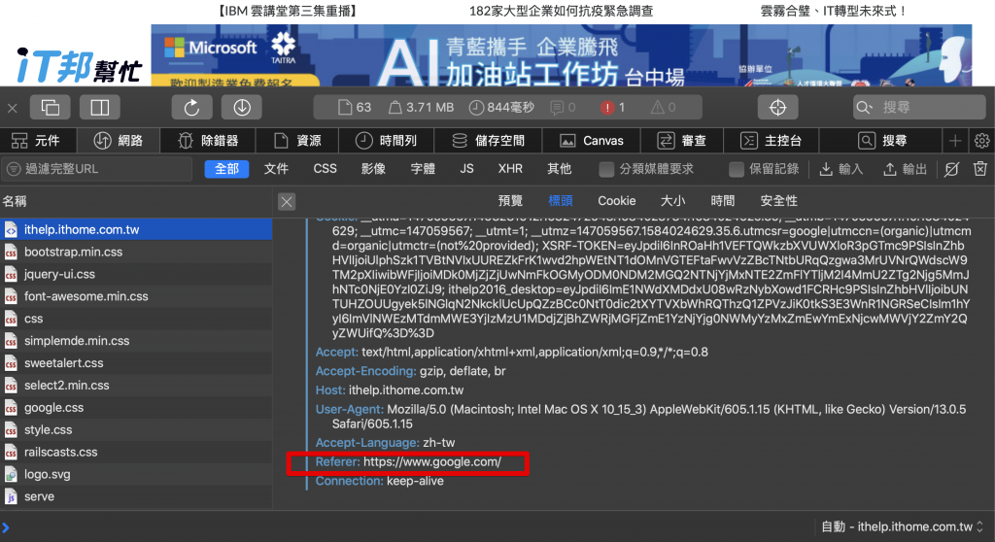Click the red error count indicator

[613, 107]
